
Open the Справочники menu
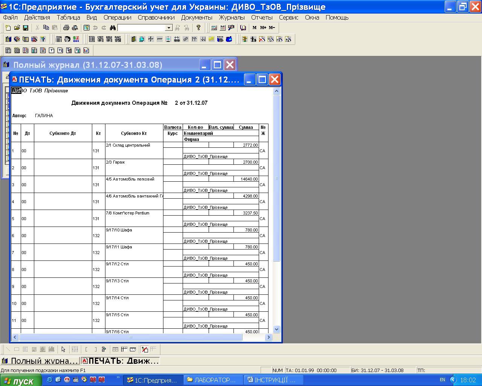pos(156,17)
